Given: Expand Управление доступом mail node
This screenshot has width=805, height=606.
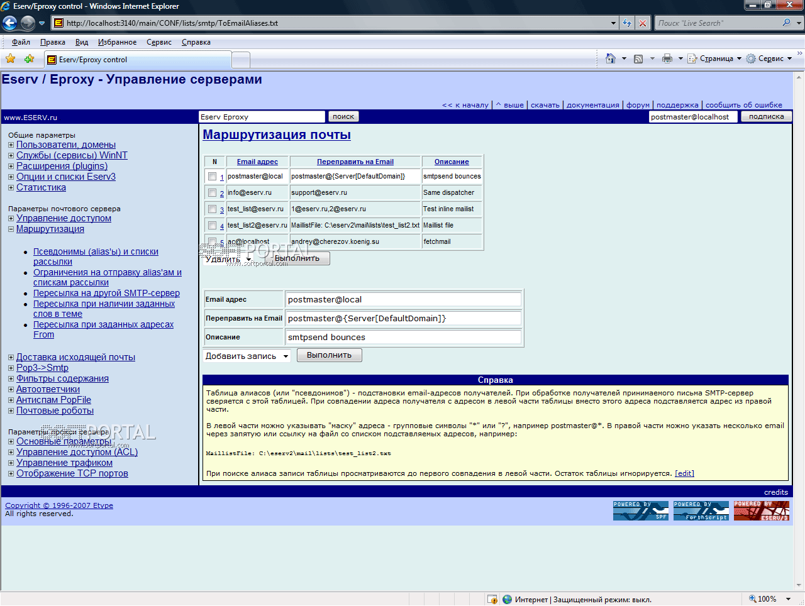Looking at the screenshot, I should point(11,219).
